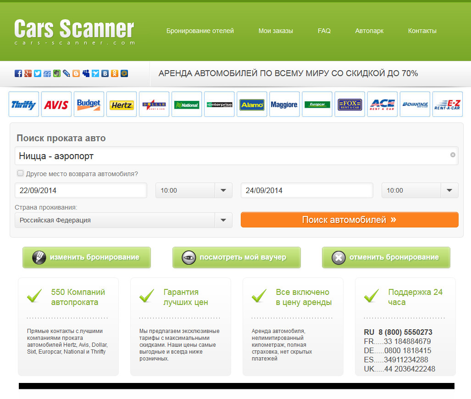
Task: Click the Odnoklassniki share icon
Action: (x=115, y=73)
